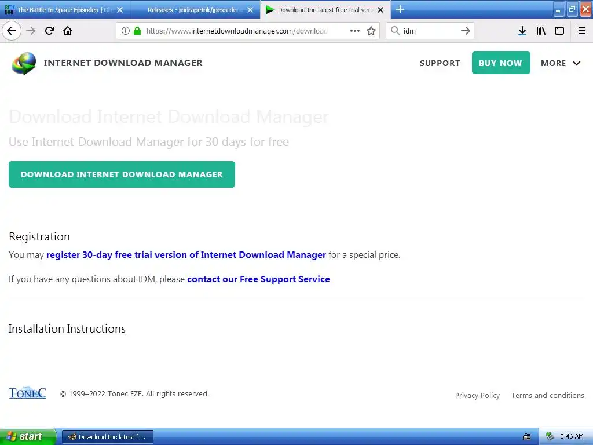Open the browser downloads panel
593x445 pixels.
(x=522, y=31)
